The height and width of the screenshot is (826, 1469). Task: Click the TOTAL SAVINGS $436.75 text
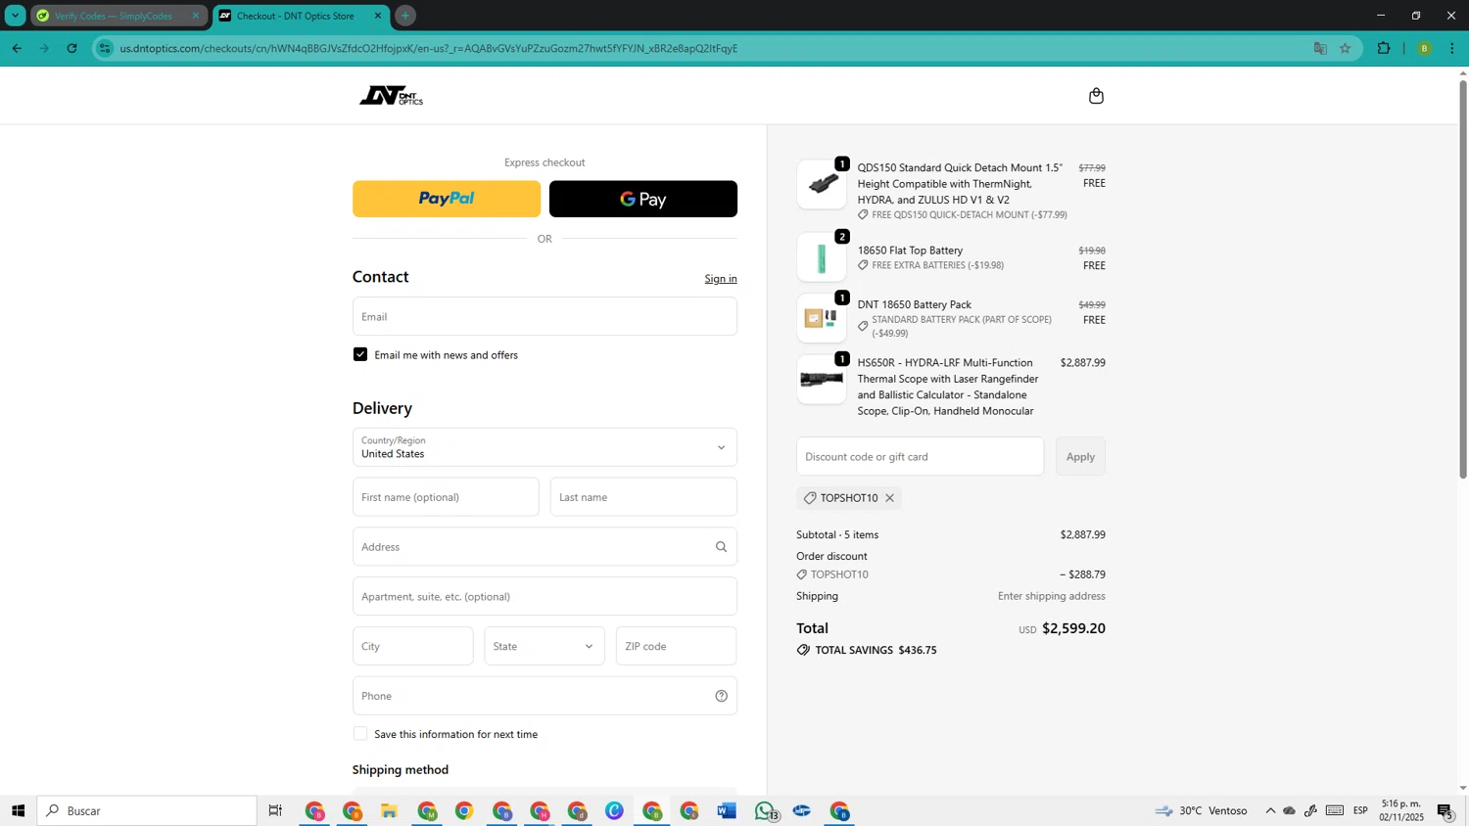click(876, 650)
